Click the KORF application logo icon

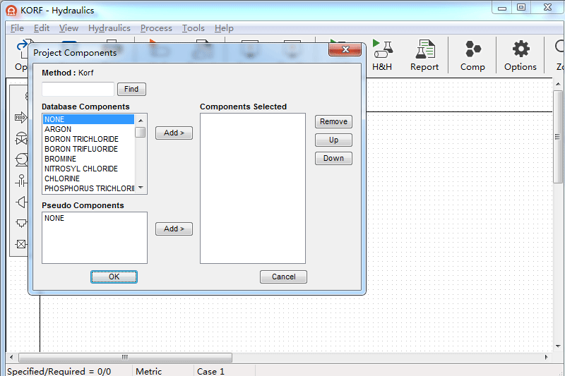[x=11, y=11]
